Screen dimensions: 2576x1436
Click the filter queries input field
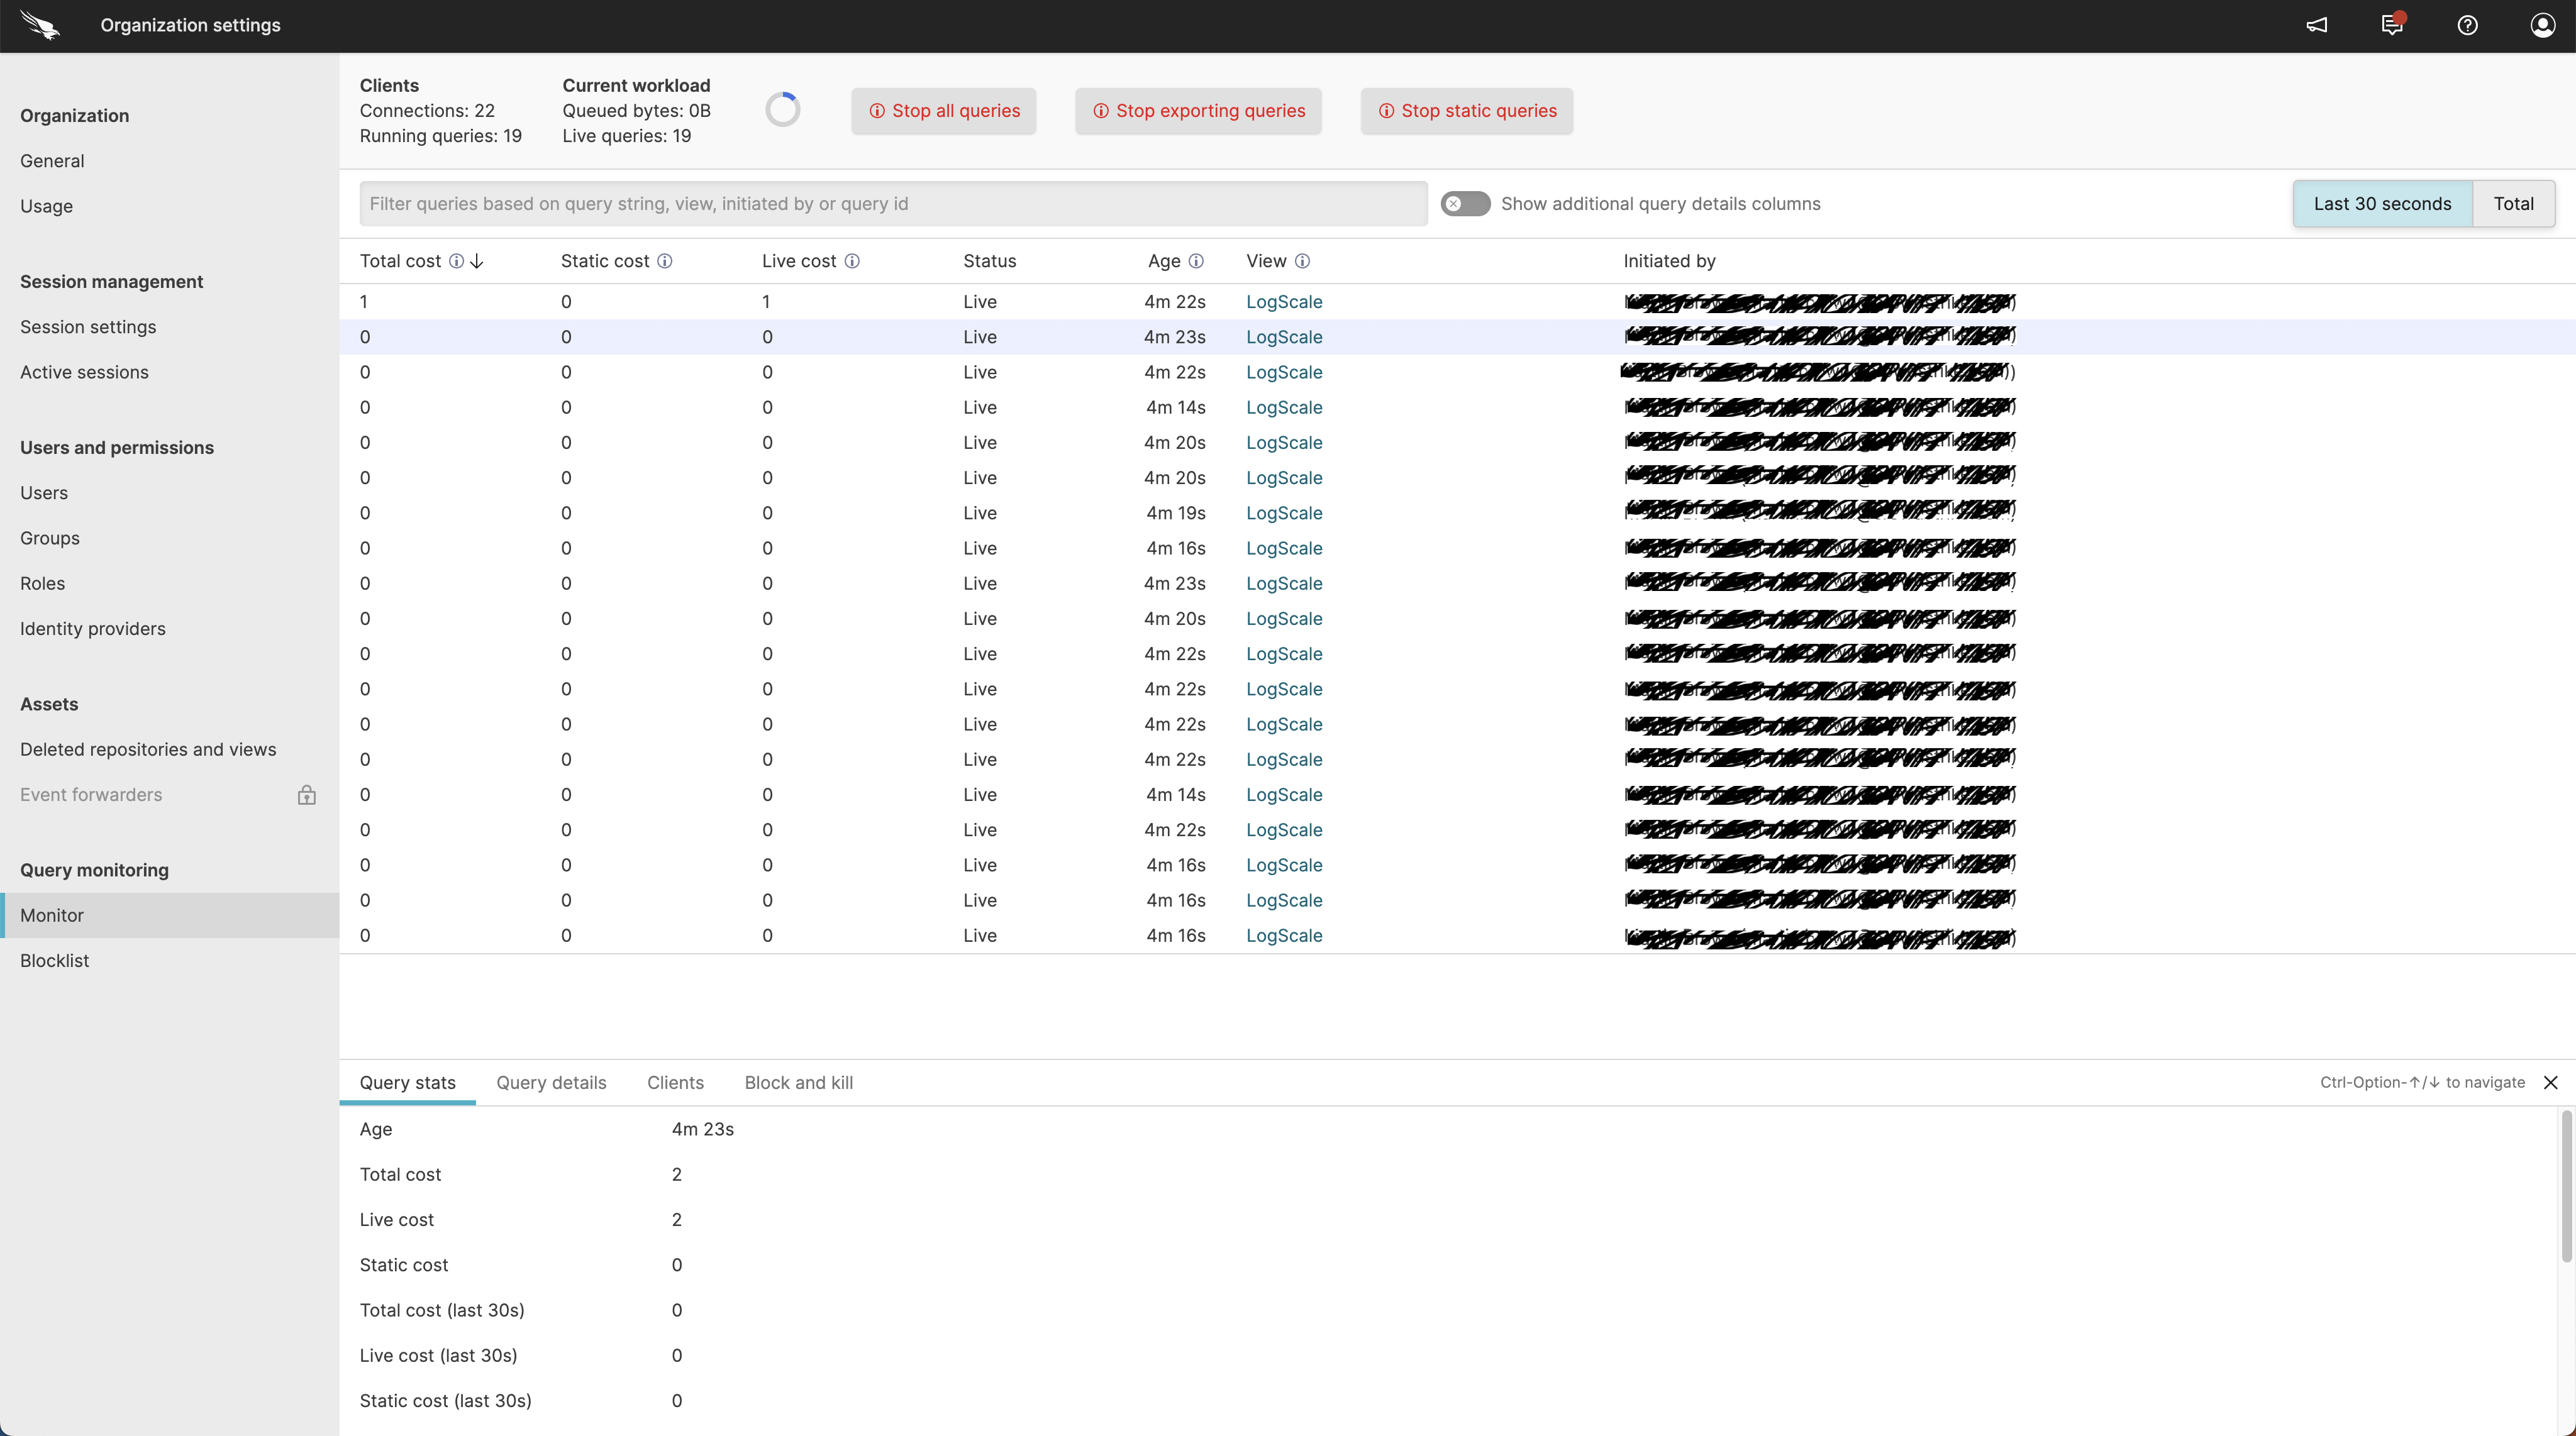[891, 202]
